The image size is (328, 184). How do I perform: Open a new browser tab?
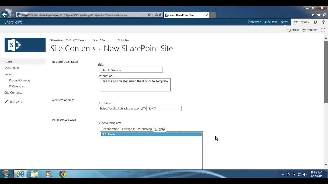click(x=212, y=15)
